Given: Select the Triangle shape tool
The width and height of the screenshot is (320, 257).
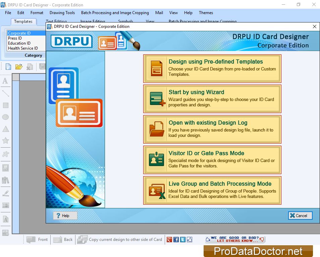Looking at the screenshot, I should 5,129.
